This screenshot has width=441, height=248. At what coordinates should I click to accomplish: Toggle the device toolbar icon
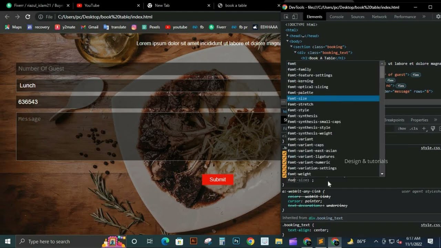tap(295, 17)
